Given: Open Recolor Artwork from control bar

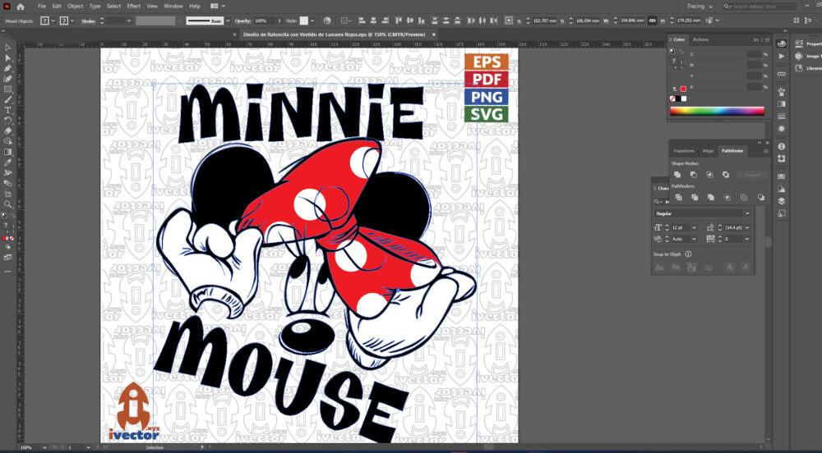Looking at the screenshot, I should (x=327, y=21).
